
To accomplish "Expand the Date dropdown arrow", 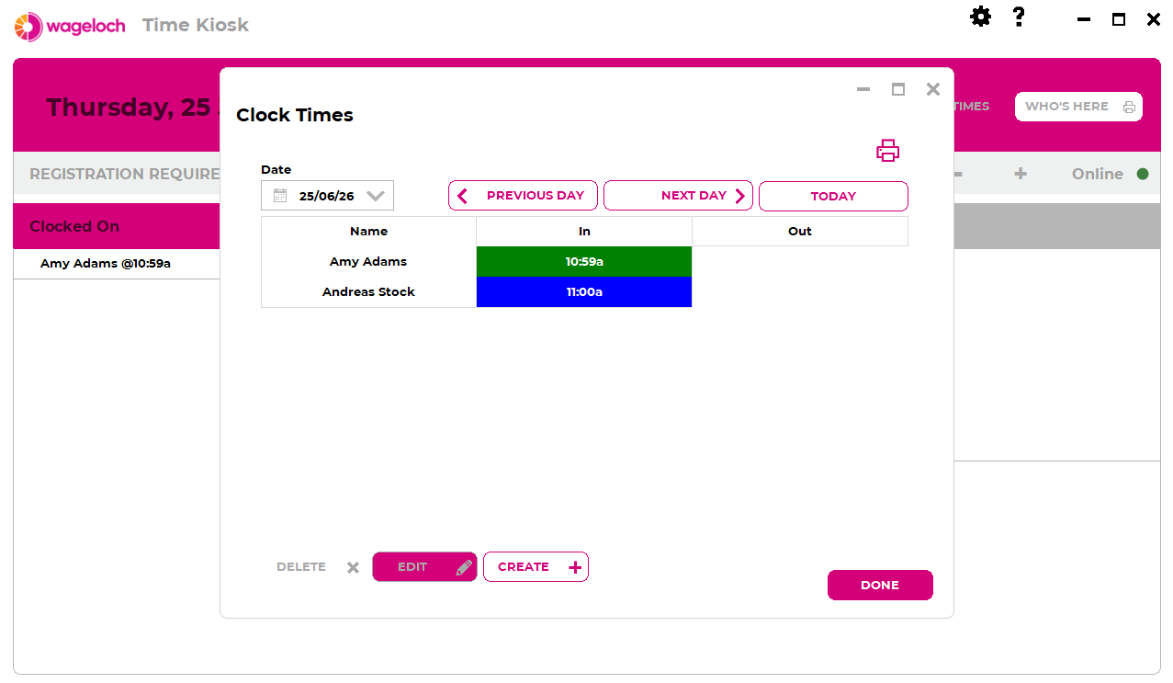I will pos(375,196).
